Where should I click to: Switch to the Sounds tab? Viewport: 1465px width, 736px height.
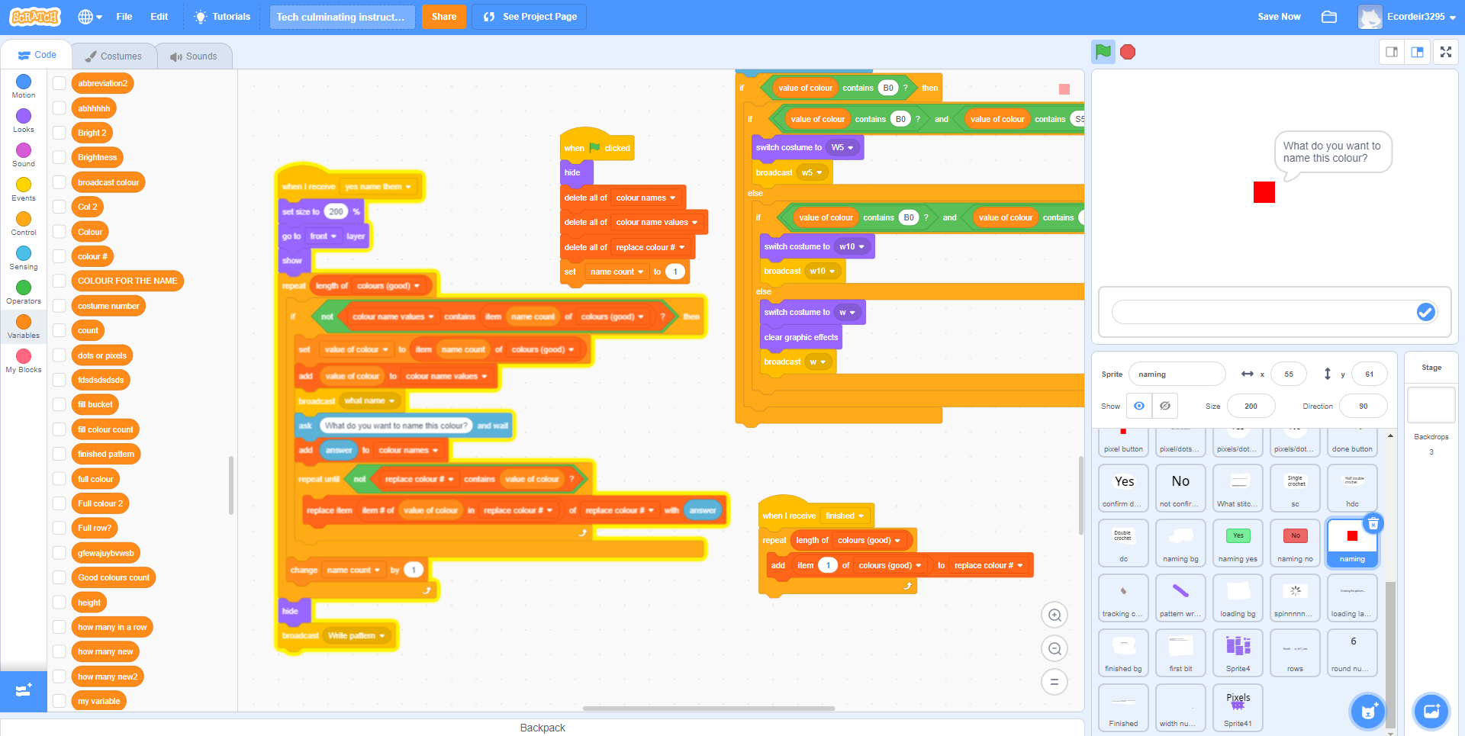tap(194, 56)
